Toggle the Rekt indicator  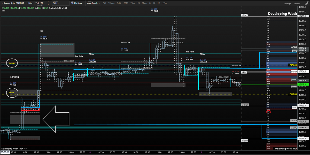[119, 3]
